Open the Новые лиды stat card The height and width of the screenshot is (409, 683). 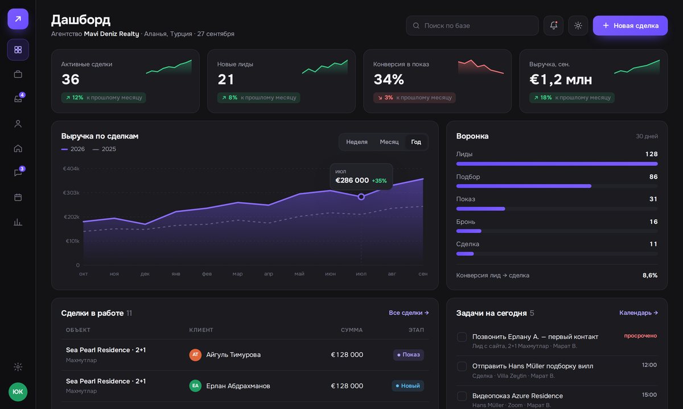[281, 81]
